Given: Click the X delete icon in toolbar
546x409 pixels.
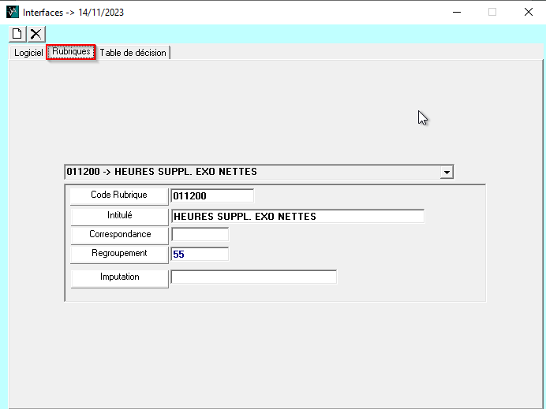Looking at the screenshot, I should [x=36, y=34].
